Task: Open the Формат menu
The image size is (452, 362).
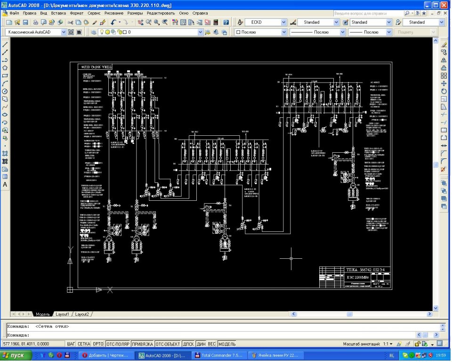Action: tap(76, 13)
